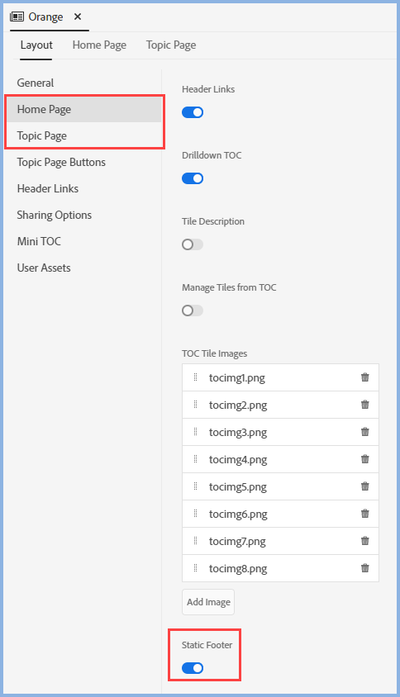Screen dimensions: 400x697
Task: Open the top Home Page tab
Action: pos(99,45)
